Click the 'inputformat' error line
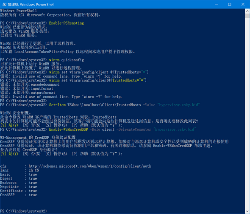 (27, 89)
